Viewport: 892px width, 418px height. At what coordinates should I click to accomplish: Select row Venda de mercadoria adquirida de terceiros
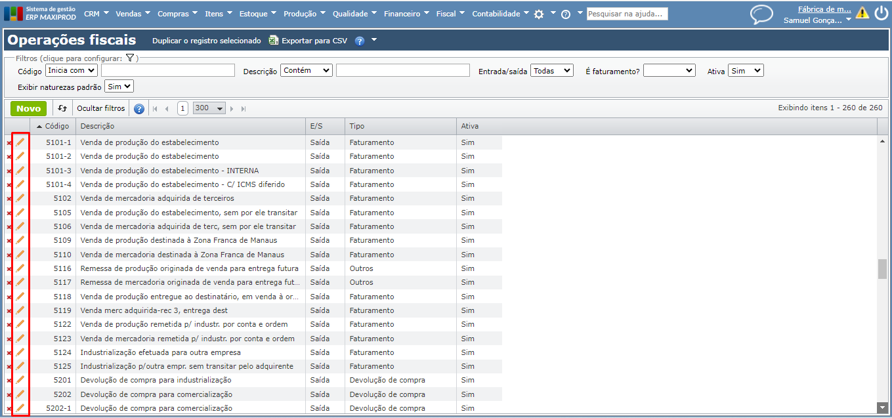253,198
